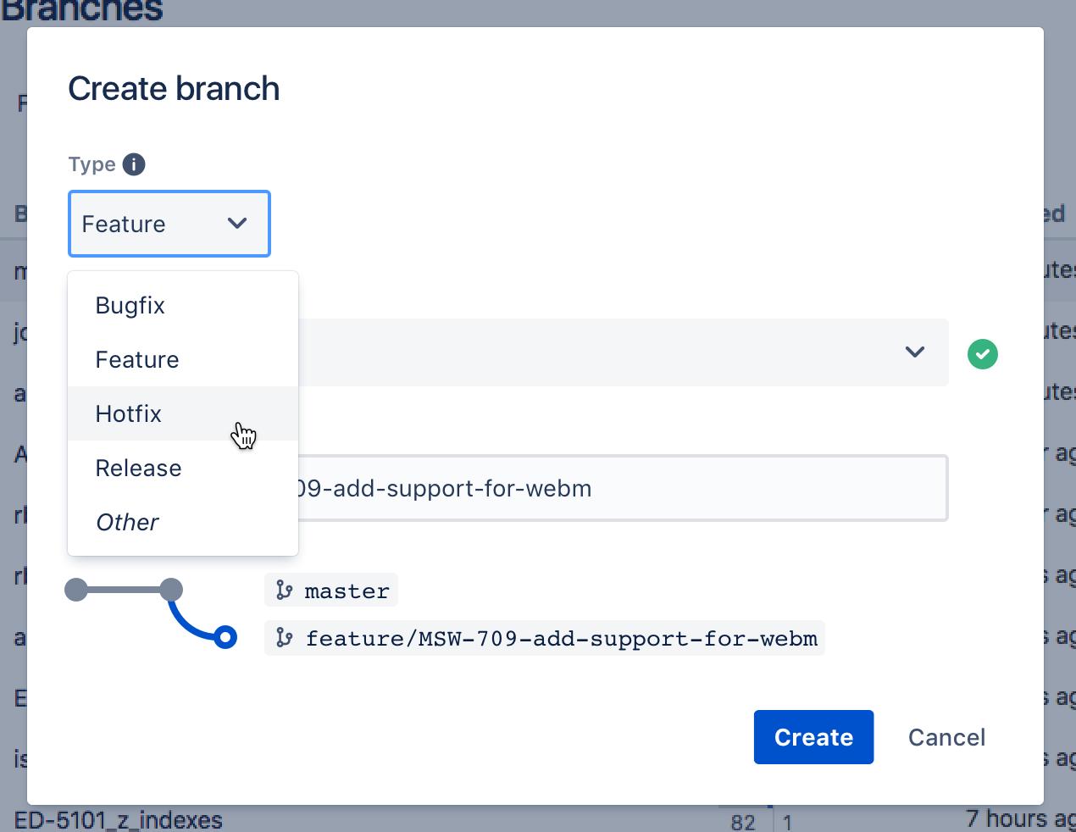Expand the source branch dropdown chevron
Screen dimensions: 1076x832
915,352
